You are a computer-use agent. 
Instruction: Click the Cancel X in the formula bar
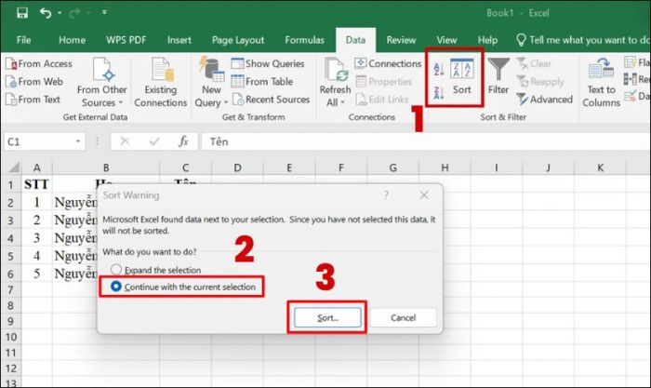point(125,141)
